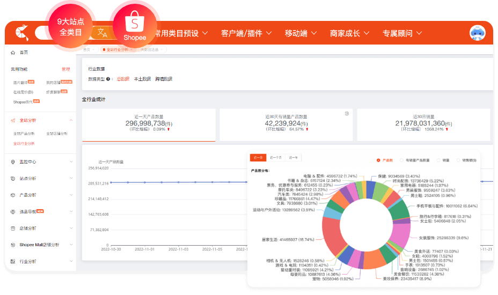Click the shrimp logo in the header

(20, 33)
